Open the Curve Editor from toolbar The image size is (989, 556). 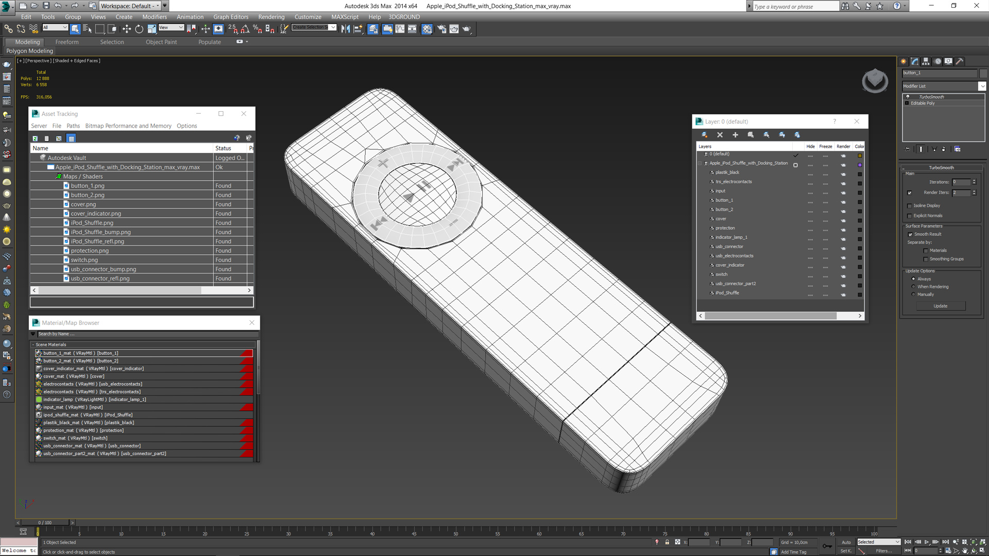[x=400, y=29]
